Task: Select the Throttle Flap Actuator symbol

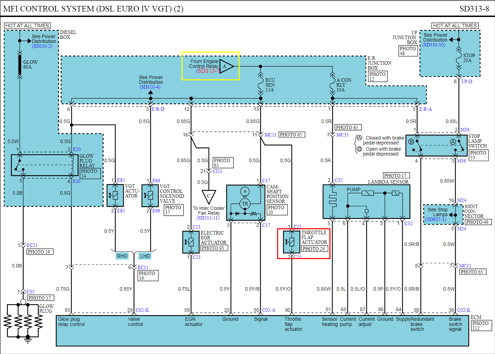Action: pyautogui.click(x=292, y=242)
